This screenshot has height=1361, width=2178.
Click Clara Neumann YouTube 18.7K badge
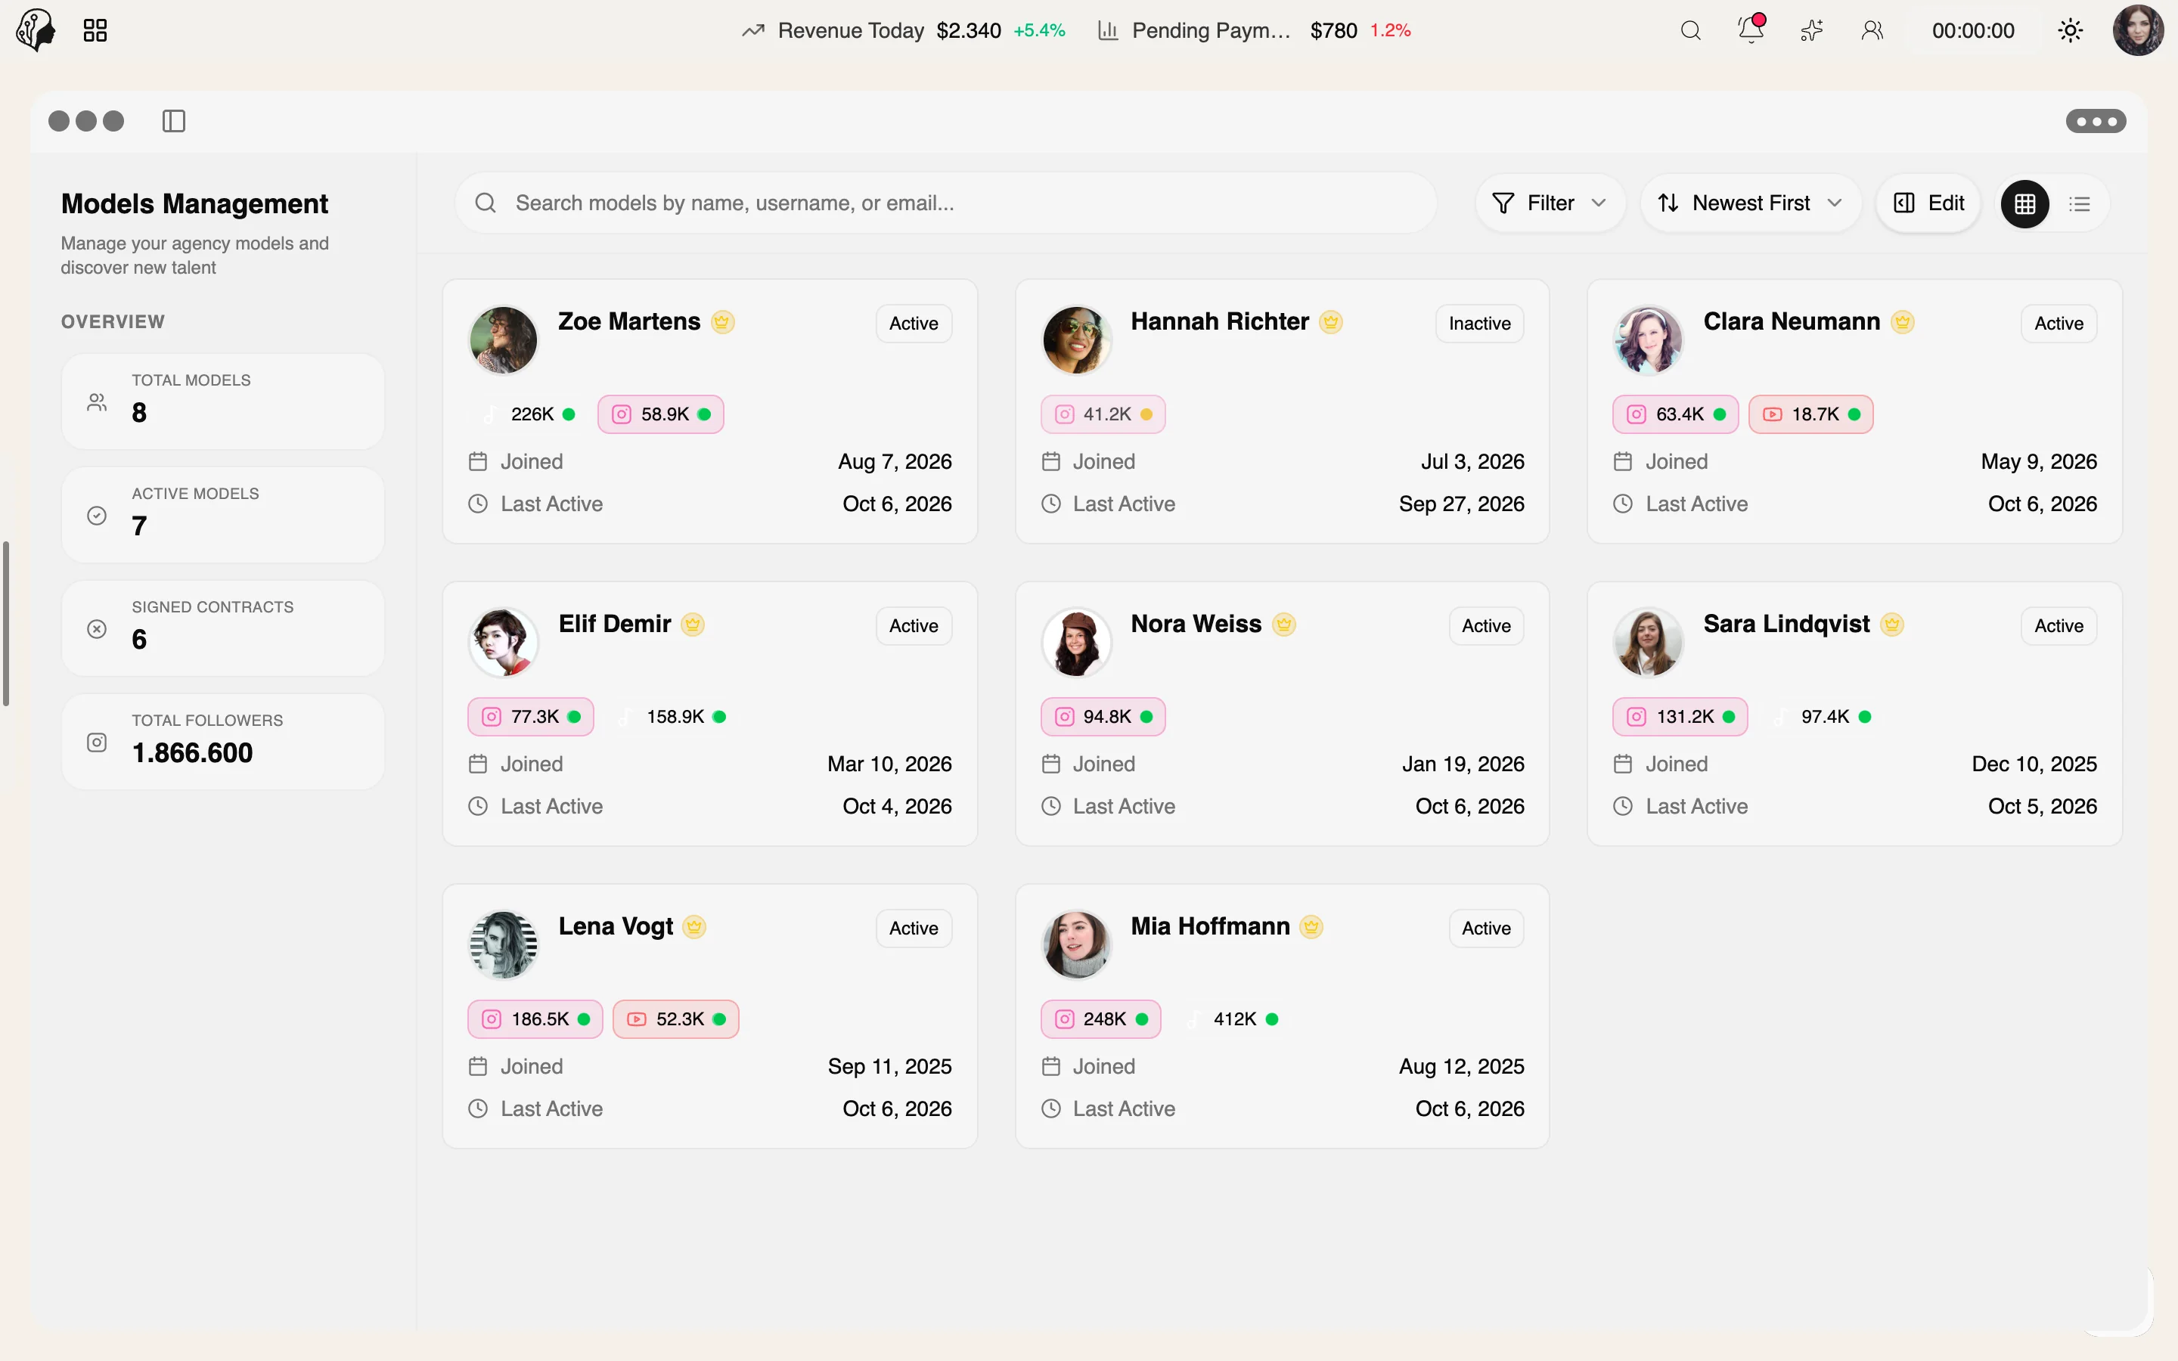[x=1810, y=414]
